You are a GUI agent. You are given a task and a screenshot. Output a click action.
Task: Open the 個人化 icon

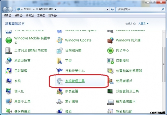click(9, 91)
